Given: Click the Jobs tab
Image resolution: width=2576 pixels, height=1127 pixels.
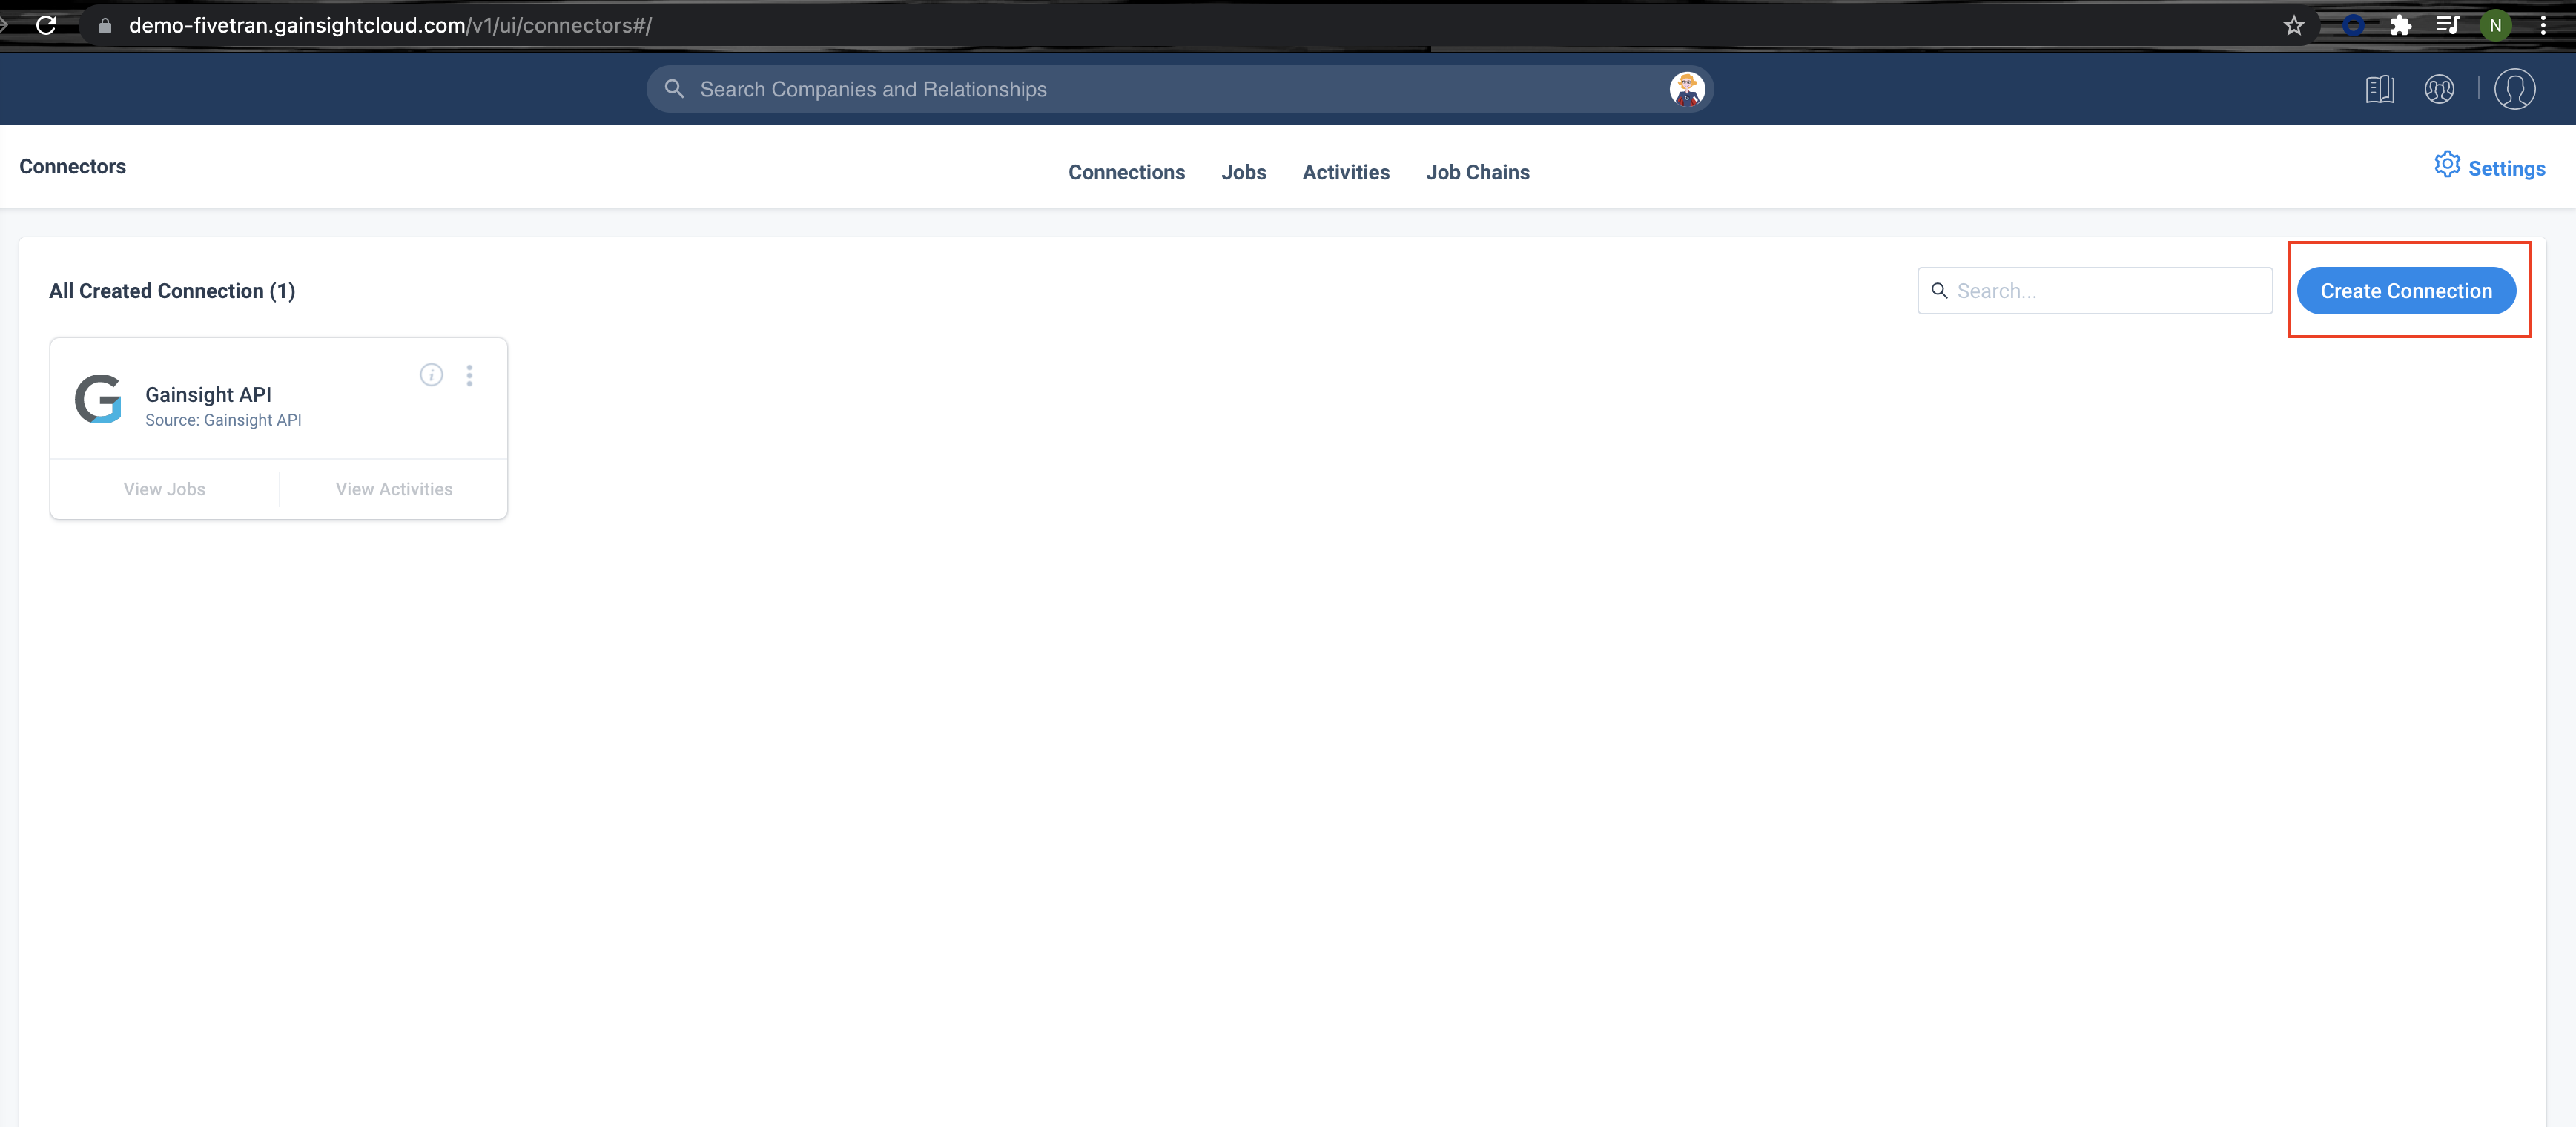Looking at the screenshot, I should [1244, 171].
